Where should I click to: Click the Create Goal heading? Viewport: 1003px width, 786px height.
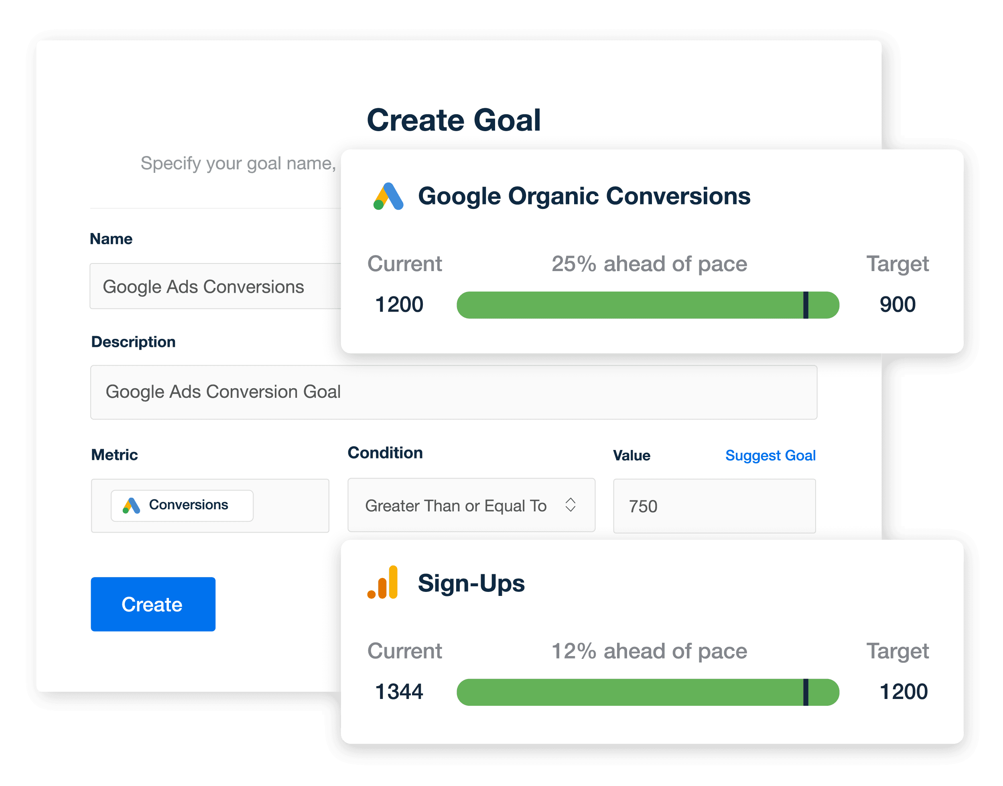point(454,120)
